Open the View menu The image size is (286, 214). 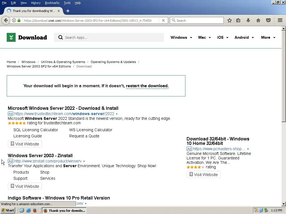click(x=23, y=3)
